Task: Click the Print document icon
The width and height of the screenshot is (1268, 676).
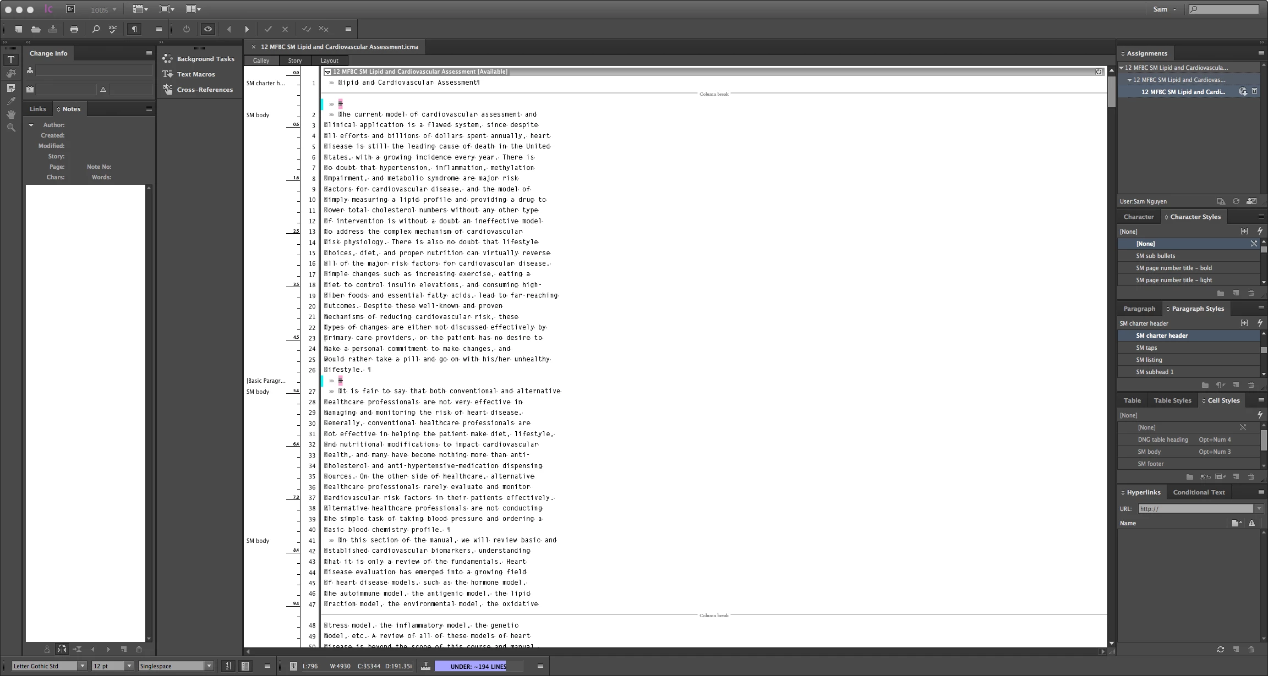Action: coord(74,29)
